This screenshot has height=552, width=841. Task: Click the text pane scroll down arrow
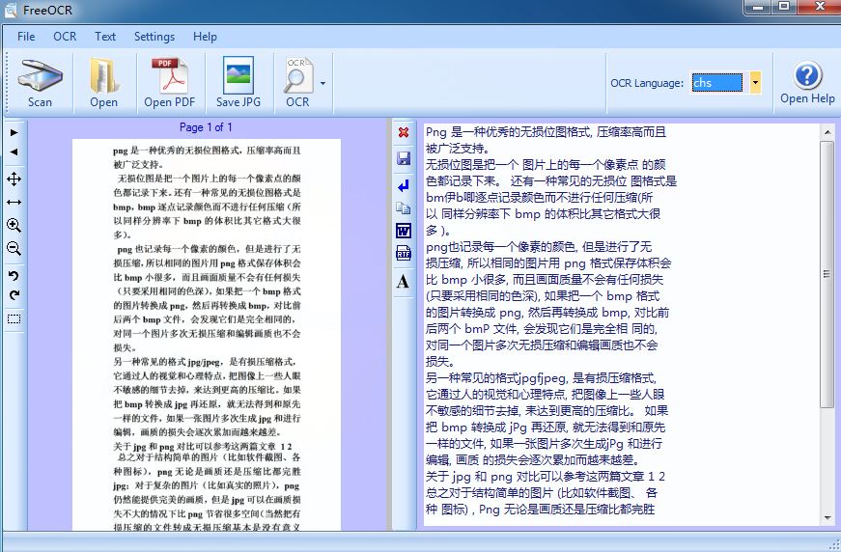coord(827,517)
